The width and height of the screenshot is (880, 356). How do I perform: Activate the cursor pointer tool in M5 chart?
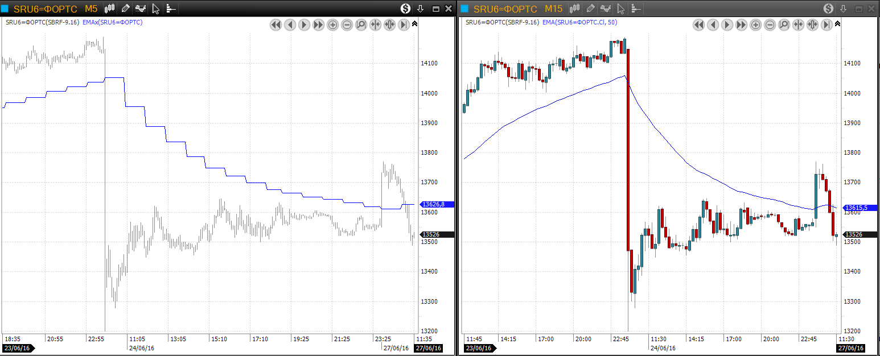point(156,9)
